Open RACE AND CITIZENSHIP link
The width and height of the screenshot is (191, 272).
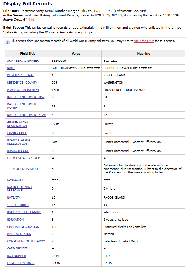(24, 212)
